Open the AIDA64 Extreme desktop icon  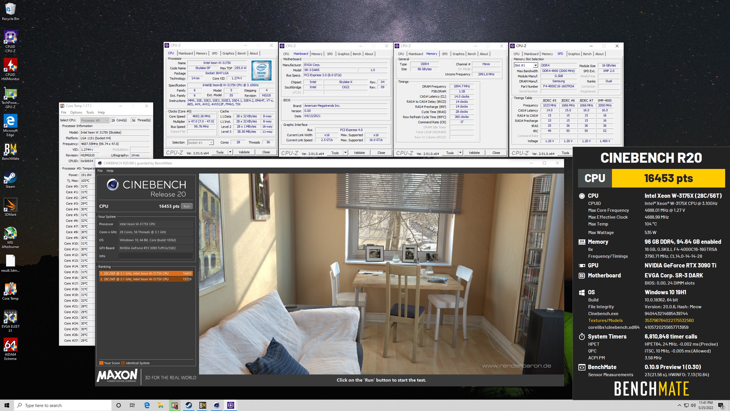pyautogui.click(x=10, y=349)
